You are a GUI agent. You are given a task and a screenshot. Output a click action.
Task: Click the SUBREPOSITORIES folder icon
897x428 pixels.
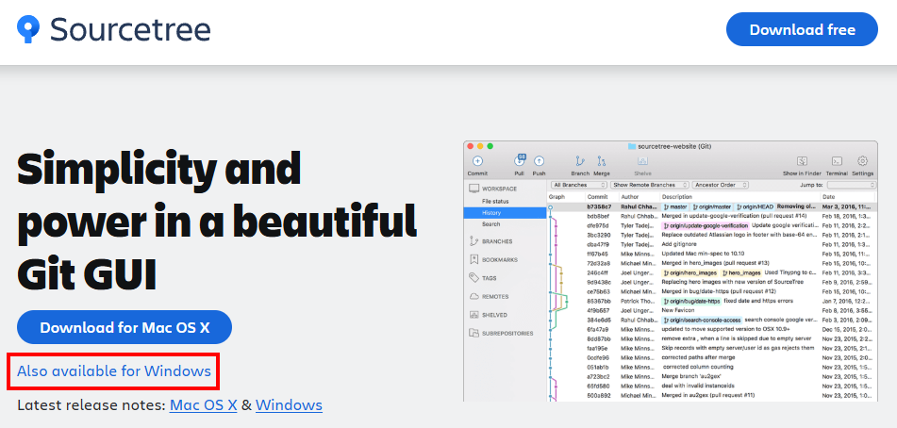click(x=473, y=333)
